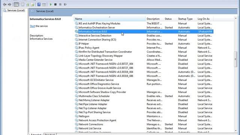Open the Properties toolbar icon
This screenshot has height=135, width=240.
point(22,4)
